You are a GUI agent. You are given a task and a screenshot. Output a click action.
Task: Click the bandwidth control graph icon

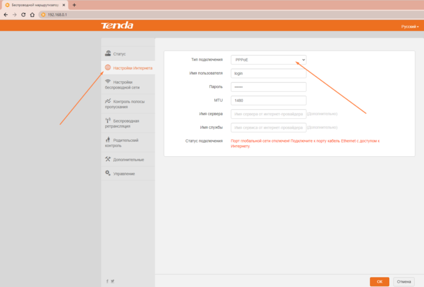108,101
